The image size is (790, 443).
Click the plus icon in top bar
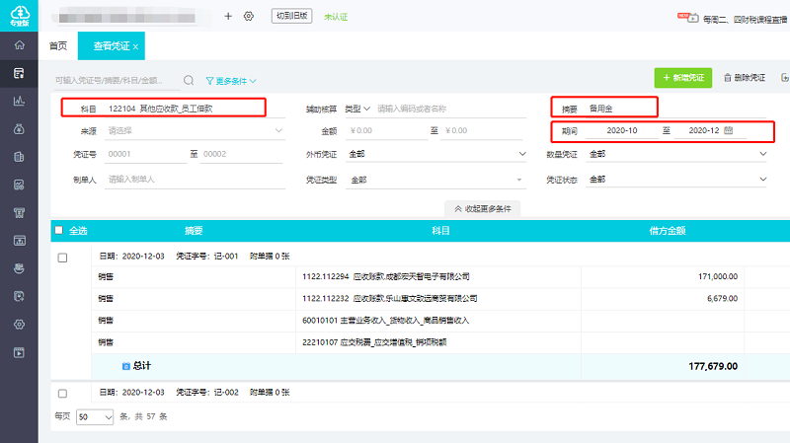pyautogui.click(x=229, y=17)
